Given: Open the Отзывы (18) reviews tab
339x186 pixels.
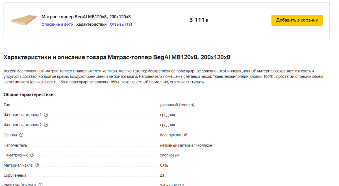Looking at the screenshot, I should (121, 24).
